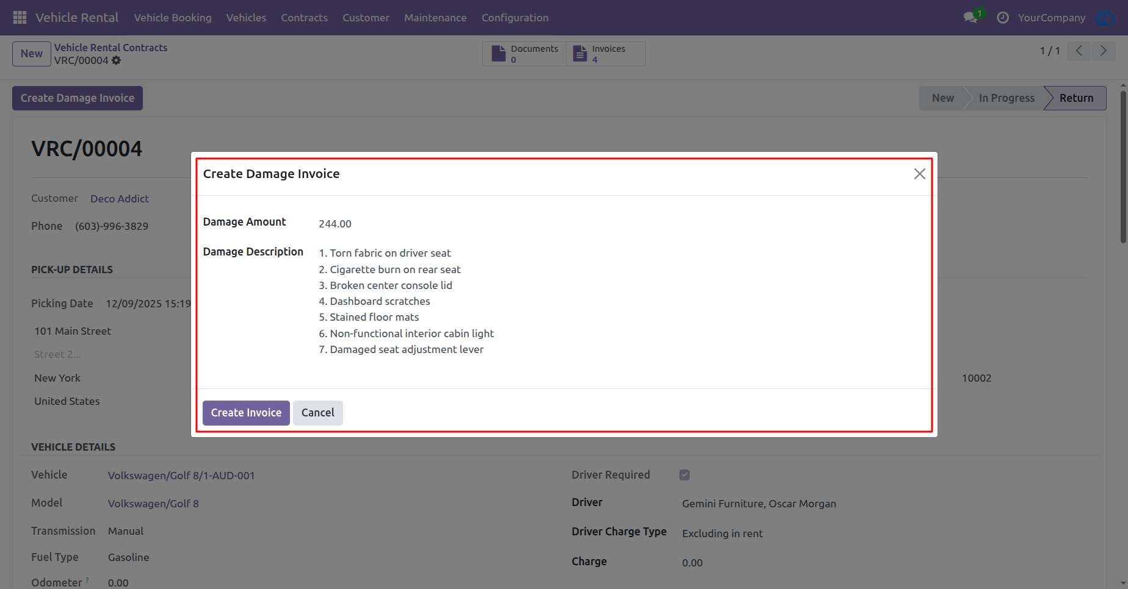
Task: Select the New status stage
Action: pyautogui.click(x=942, y=98)
